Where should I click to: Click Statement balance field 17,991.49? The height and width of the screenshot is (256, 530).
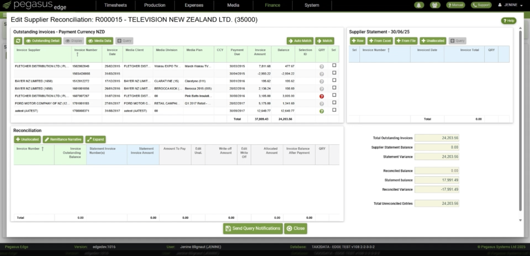point(437,180)
